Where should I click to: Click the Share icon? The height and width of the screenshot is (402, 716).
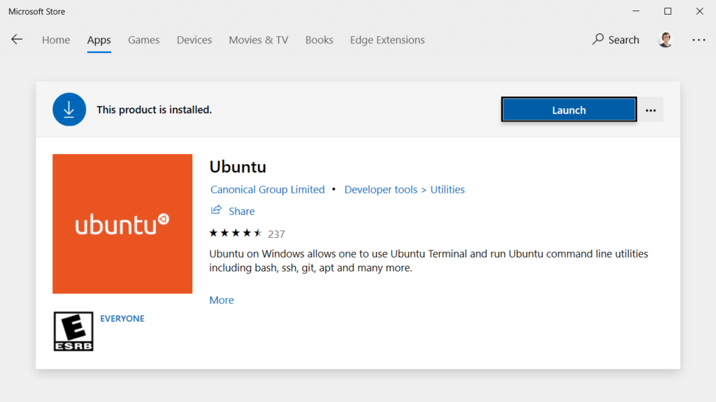(x=217, y=211)
